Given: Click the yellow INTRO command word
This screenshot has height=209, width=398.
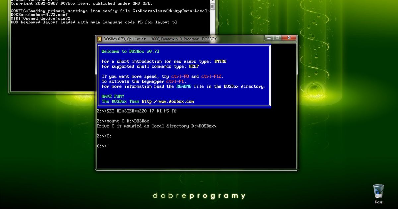Looking at the screenshot, I should [x=220, y=61].
